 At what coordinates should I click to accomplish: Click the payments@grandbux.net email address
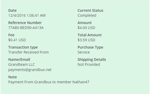pos(30,70)
